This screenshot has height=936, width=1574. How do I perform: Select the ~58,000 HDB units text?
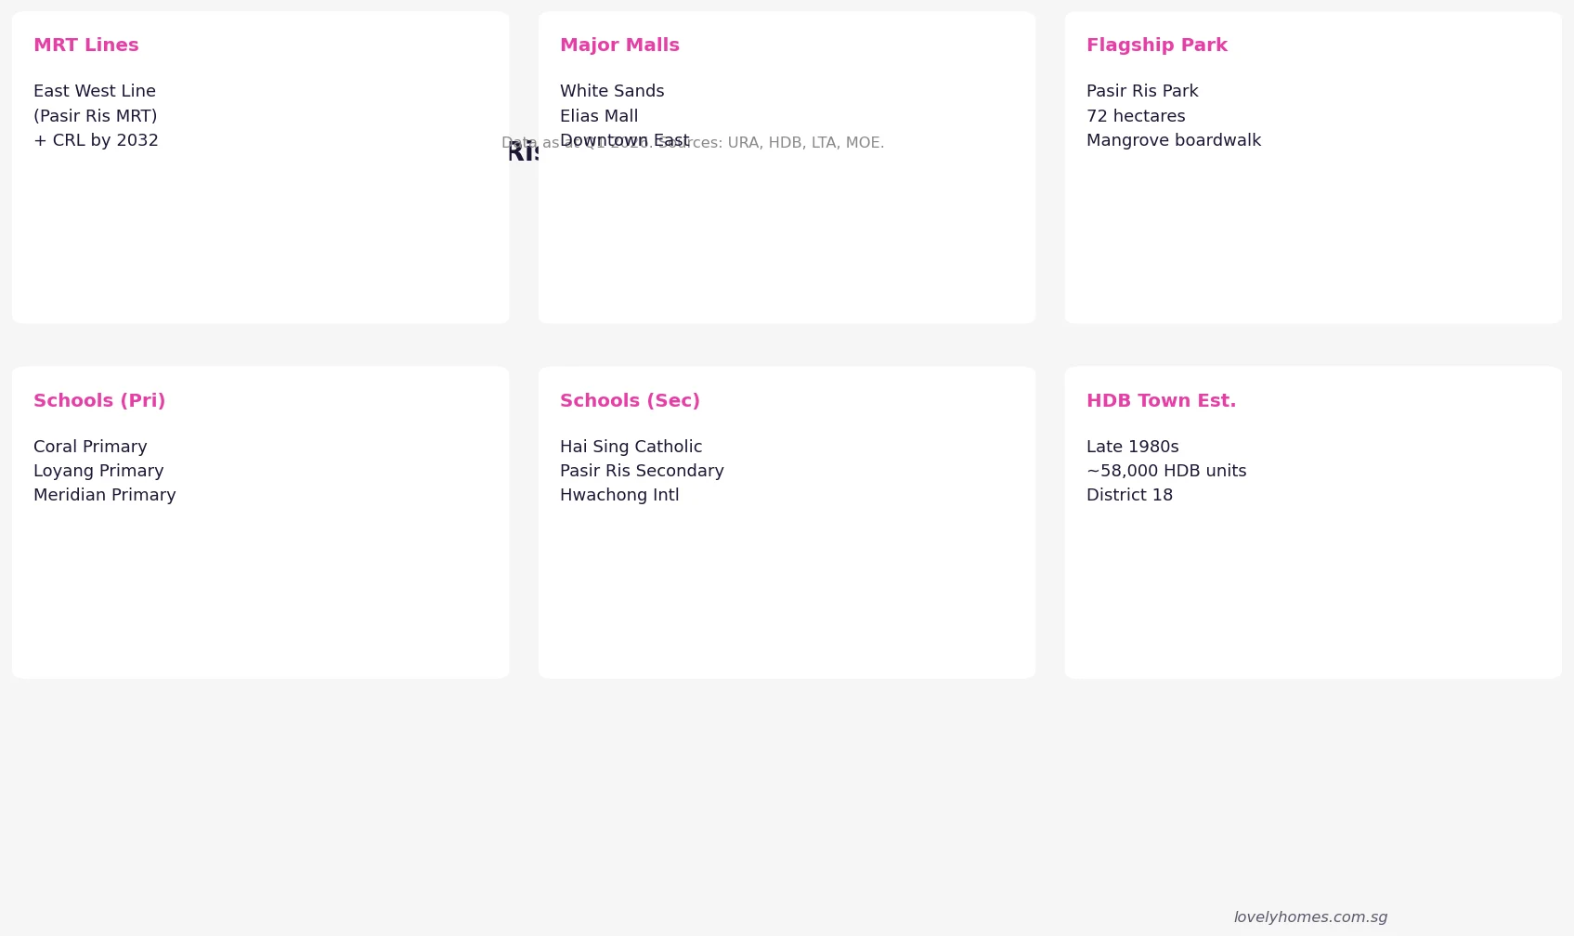[x=1166, y=471]
